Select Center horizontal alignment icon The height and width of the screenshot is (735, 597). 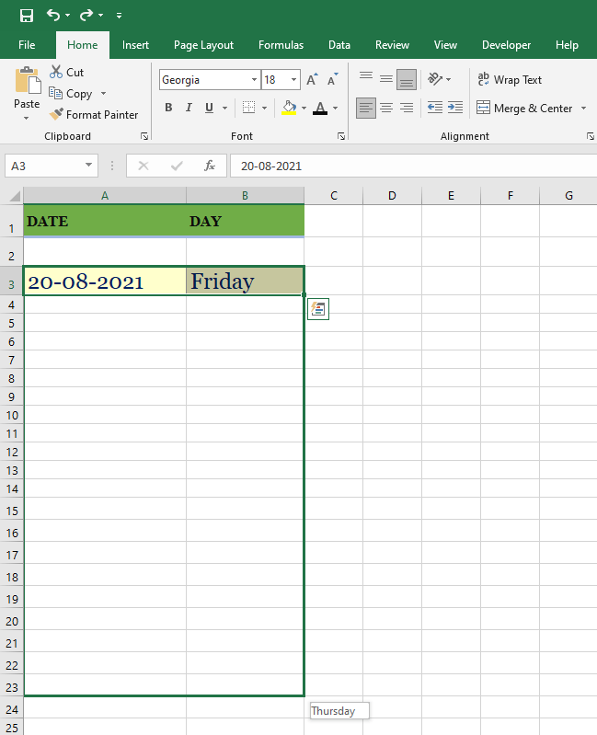pyautogui.click(x=386, y=109)
